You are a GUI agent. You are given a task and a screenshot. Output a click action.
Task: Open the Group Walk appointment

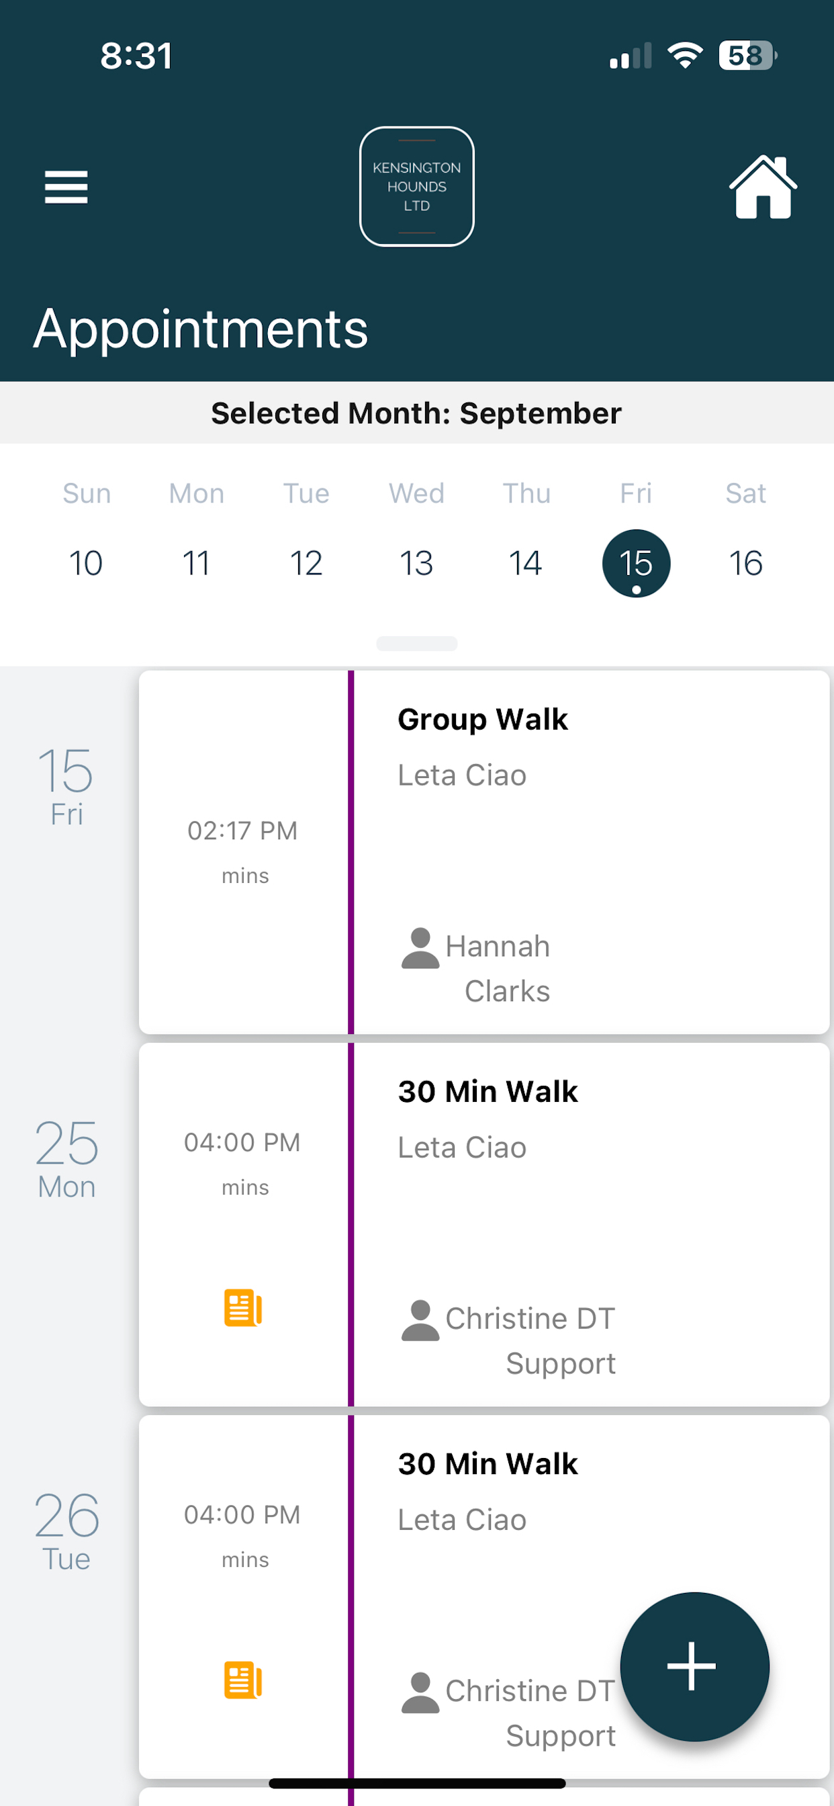[483, 852]
